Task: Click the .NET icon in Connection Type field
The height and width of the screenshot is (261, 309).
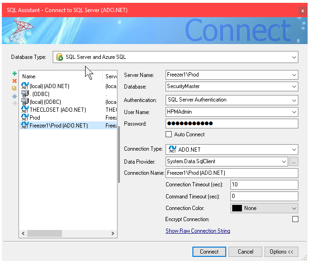Action: click(173, 149)
